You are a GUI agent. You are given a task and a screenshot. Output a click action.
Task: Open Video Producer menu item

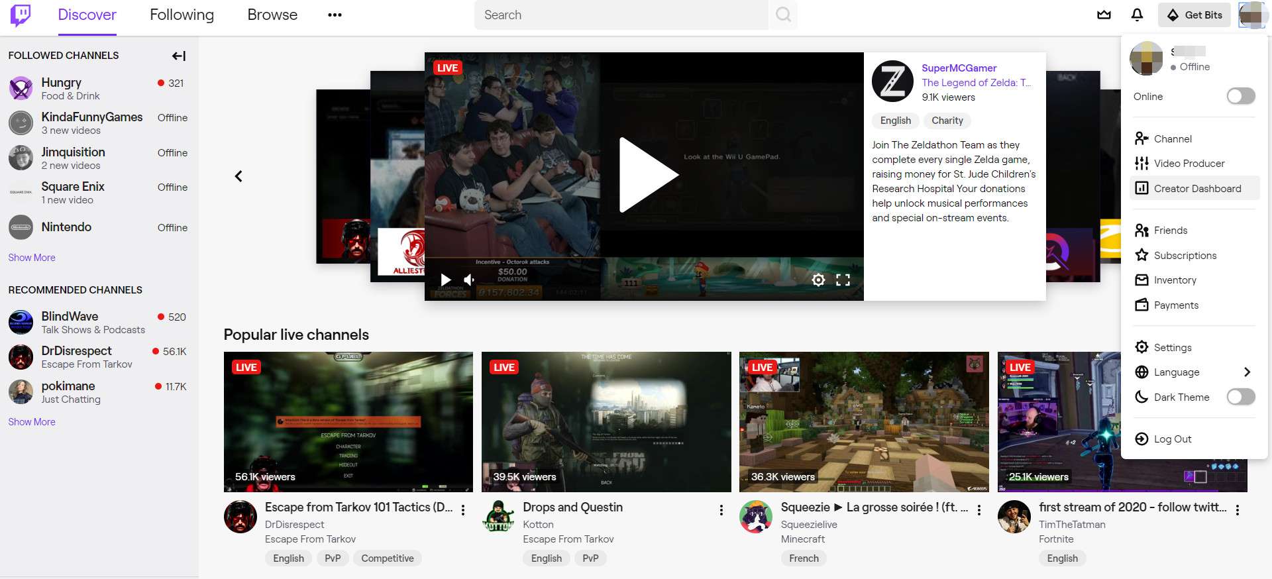click(x=1195, y=163)
